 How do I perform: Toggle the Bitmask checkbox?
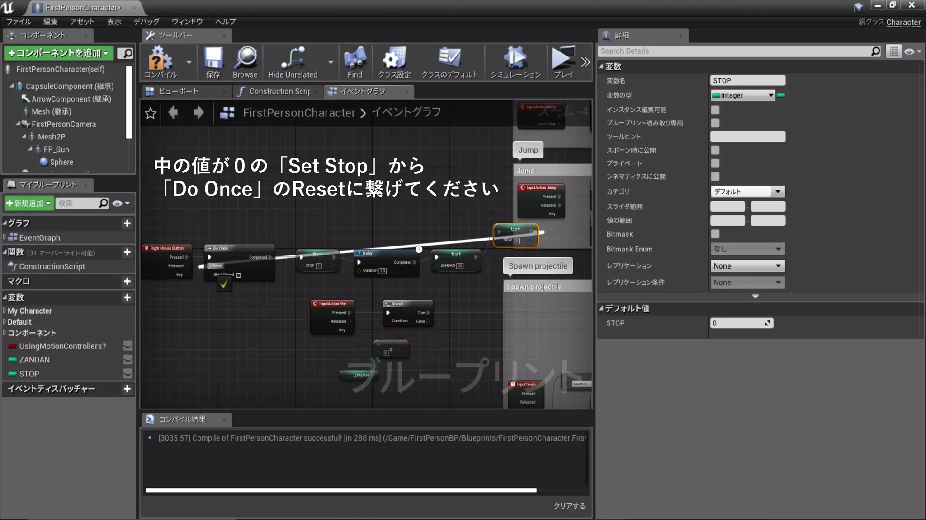click(715, 234)
